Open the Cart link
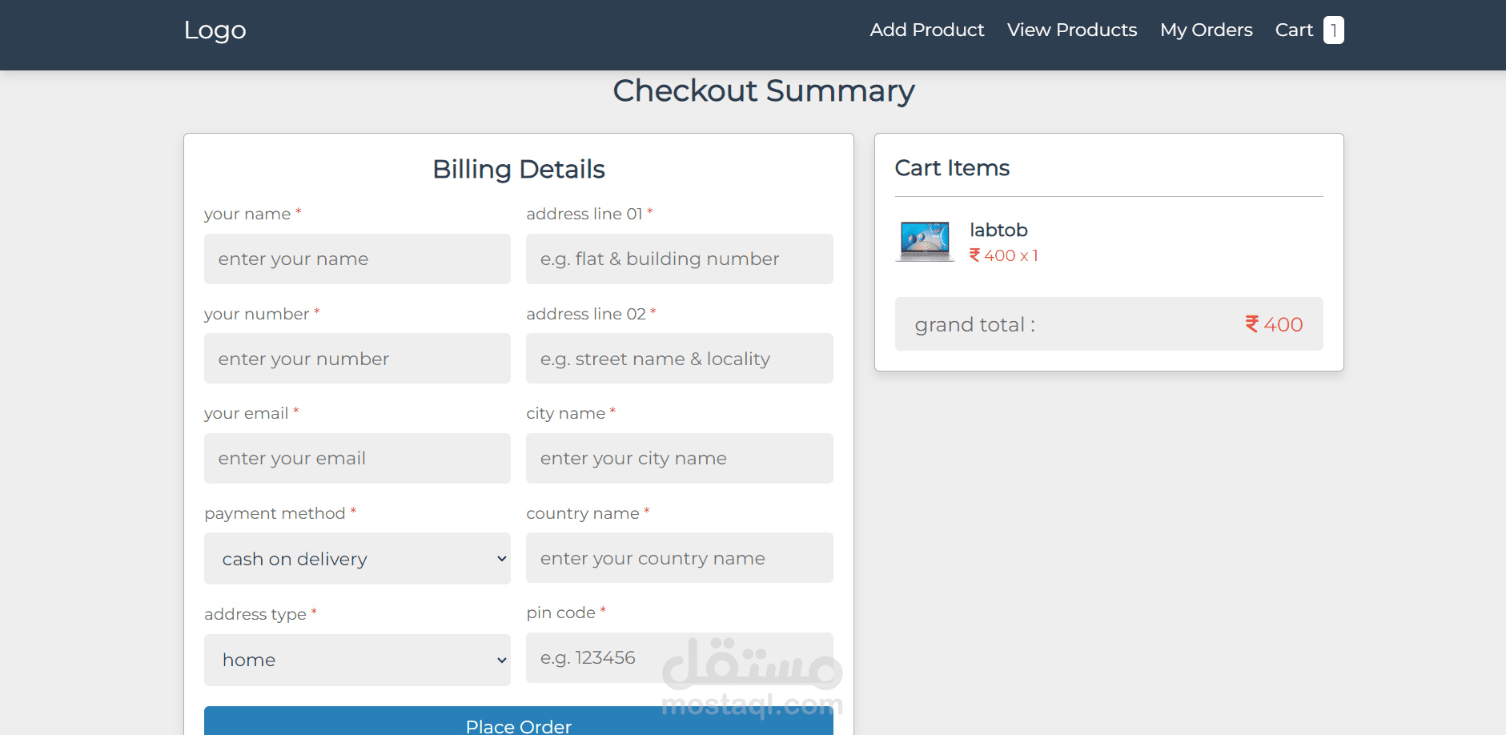 click(1294, 30)
